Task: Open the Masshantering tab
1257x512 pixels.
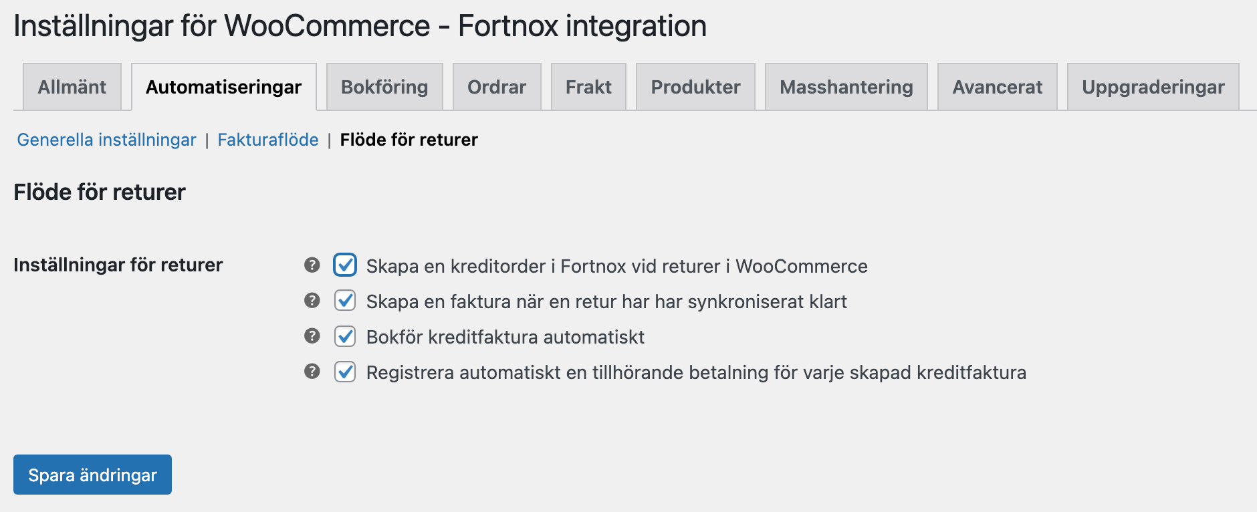Action: (845, 86)
